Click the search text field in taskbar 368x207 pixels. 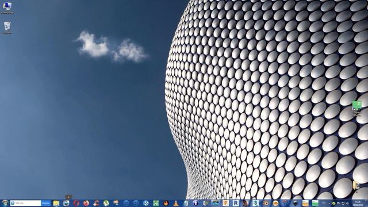pos(26,203)
